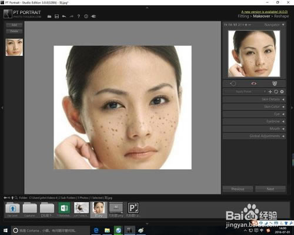Click the Delete button
This screenshot has width=294, height=235.
tap(14, 31)
